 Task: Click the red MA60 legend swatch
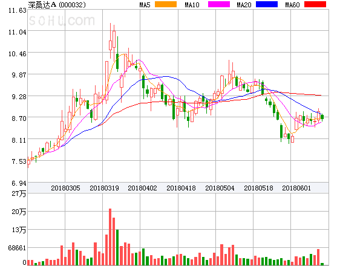[x=315, y=4]
